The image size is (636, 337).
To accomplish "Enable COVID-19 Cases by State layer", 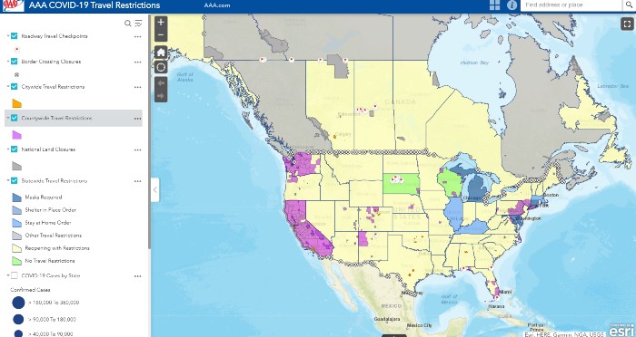I will pos(15,275).
